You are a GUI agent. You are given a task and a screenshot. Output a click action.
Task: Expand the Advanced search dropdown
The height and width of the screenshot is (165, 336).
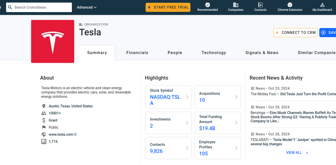[87, 7]
